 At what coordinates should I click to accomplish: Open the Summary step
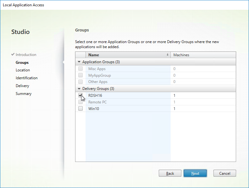point(24,93)
